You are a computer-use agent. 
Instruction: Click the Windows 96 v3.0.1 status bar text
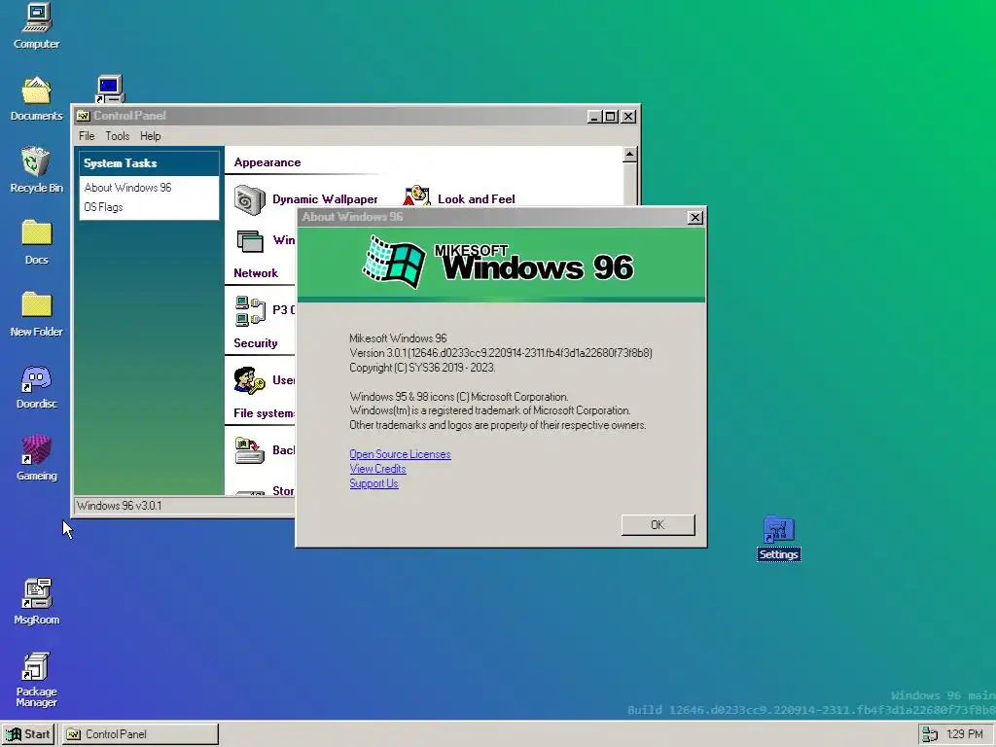pyautogui.click(x=119, y=506)
